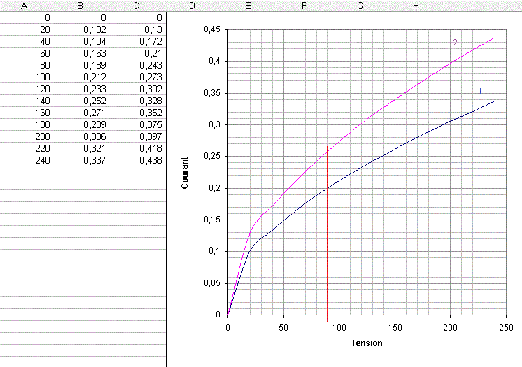Select cell with value 0,233
The height and width of the screenshot is (367, 522).
(80, 89)
